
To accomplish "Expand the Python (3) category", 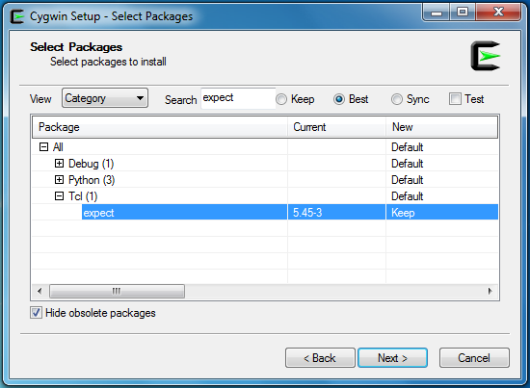I will [59, 180].
